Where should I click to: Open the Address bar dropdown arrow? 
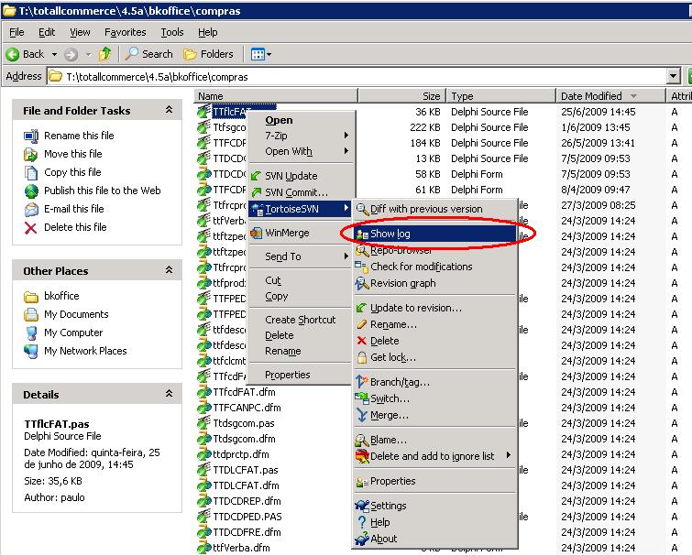point(673,76)
